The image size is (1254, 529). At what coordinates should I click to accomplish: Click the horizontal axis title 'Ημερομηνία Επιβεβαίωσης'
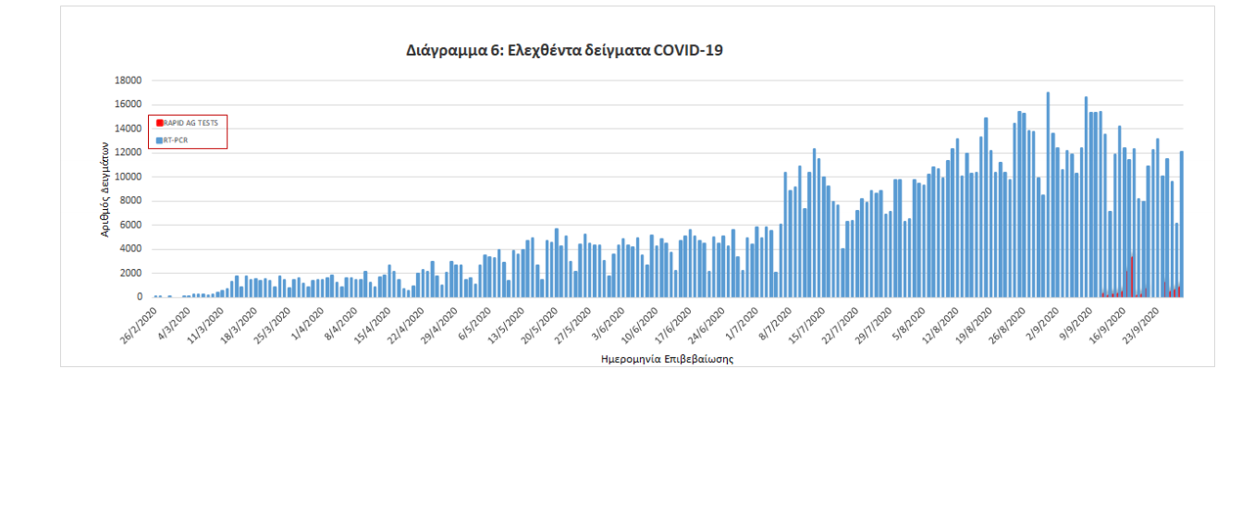(667, 359)
